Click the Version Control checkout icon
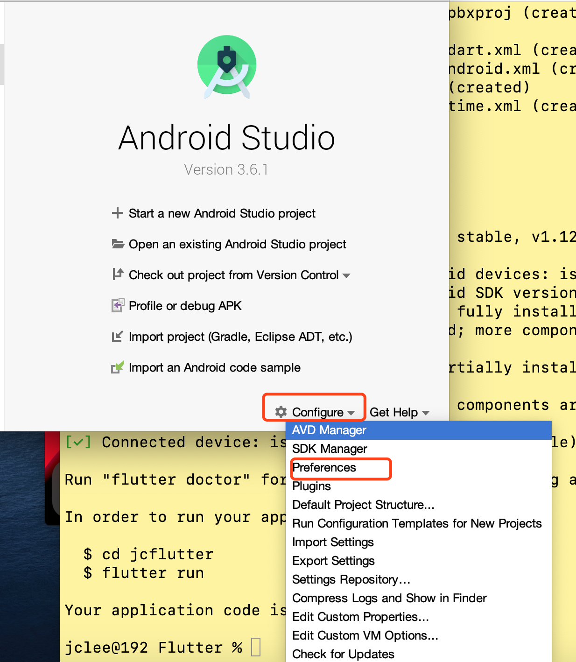 [118, 275]
